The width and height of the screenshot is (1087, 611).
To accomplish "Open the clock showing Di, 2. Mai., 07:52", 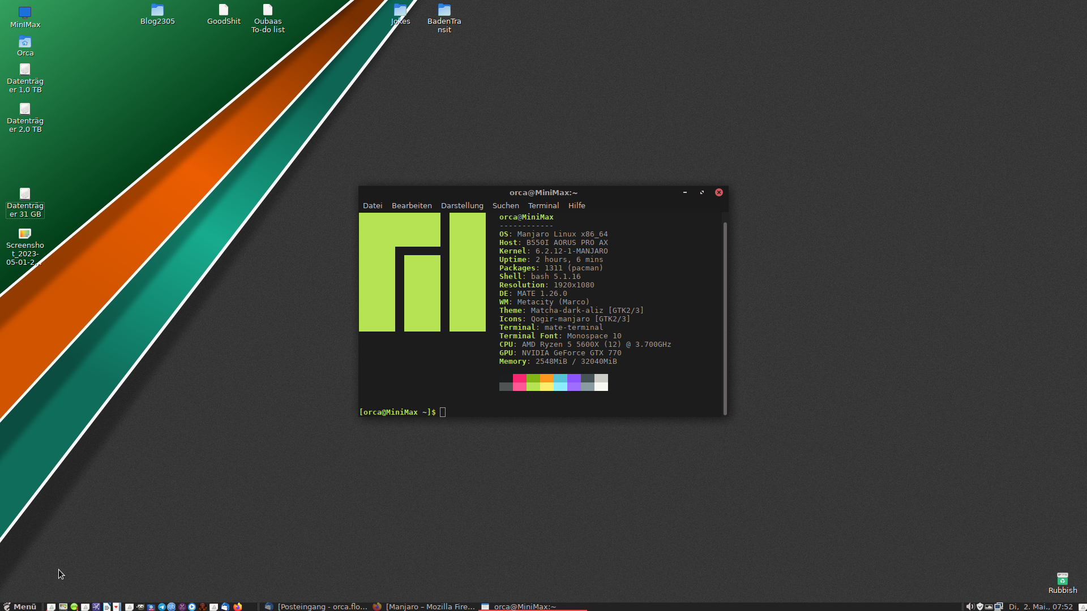I will point(1041,606).
